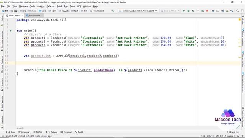Open the SDK Manager icon
Screen dimensions: 245x138
(x=232, y=11)
